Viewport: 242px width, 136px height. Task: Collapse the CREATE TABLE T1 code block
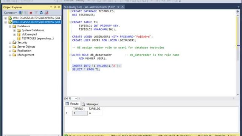[71, 22]
